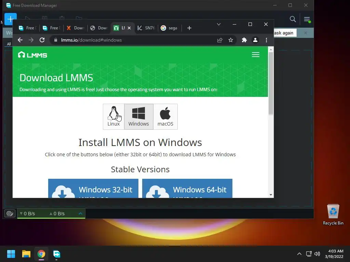
Task: Click the site lock icon
Action: coord(56,40)
